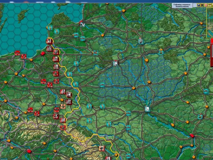
Task: Click the red city marker in the southeast
Action: coord(192,136)
